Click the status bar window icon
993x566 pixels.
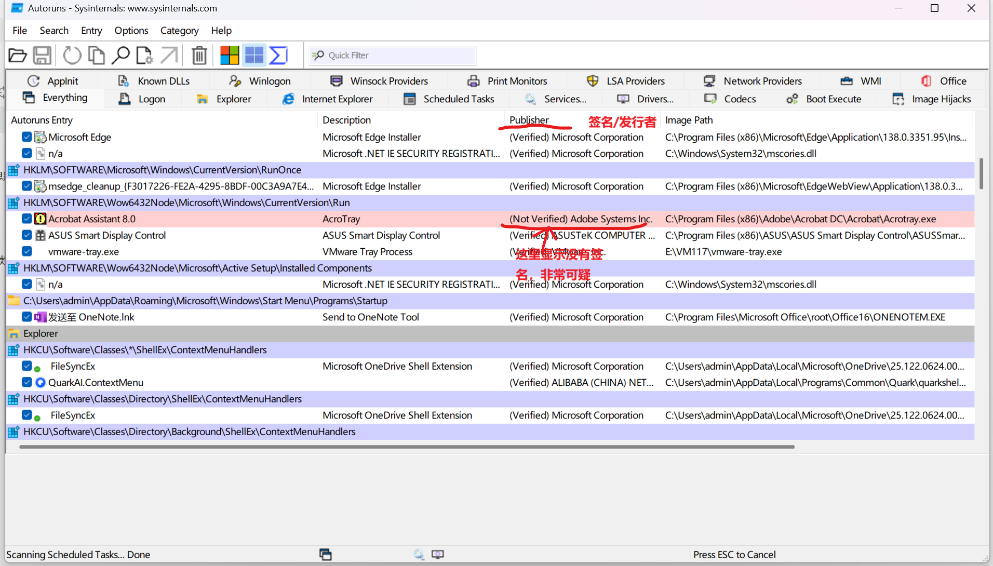pos(325,555)
